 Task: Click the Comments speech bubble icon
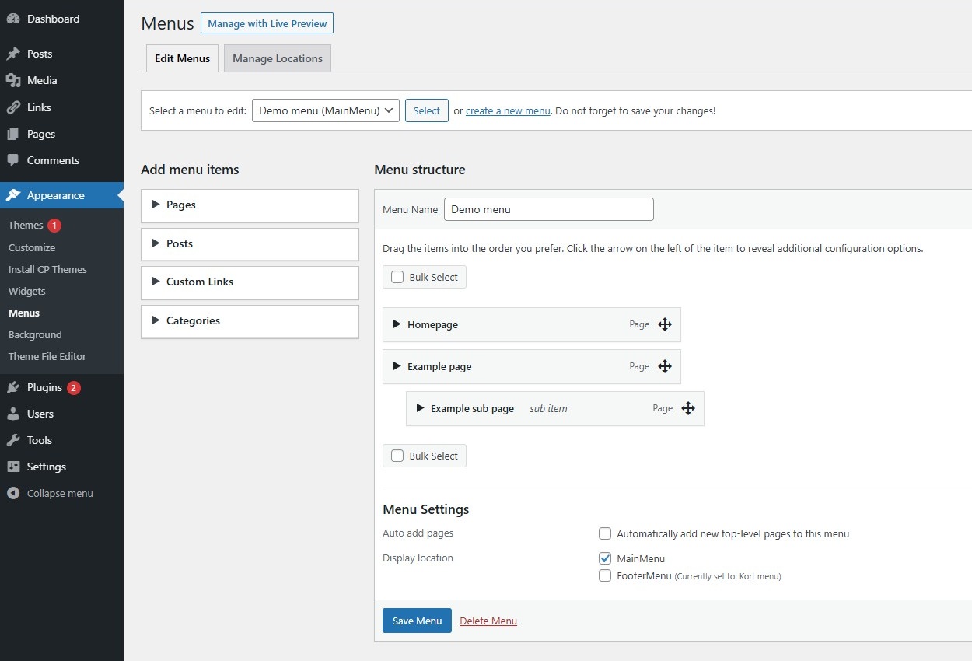click(x=13, y=160)
